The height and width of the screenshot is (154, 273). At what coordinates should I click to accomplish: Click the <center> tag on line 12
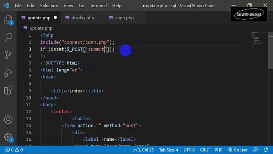tap(61, 112)
